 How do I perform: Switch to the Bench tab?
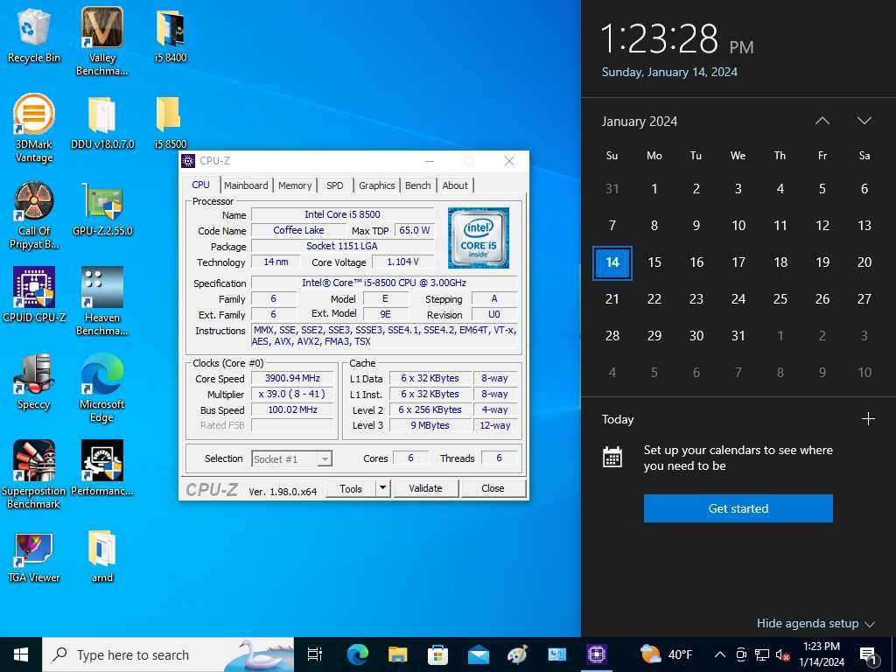[417, 185]
